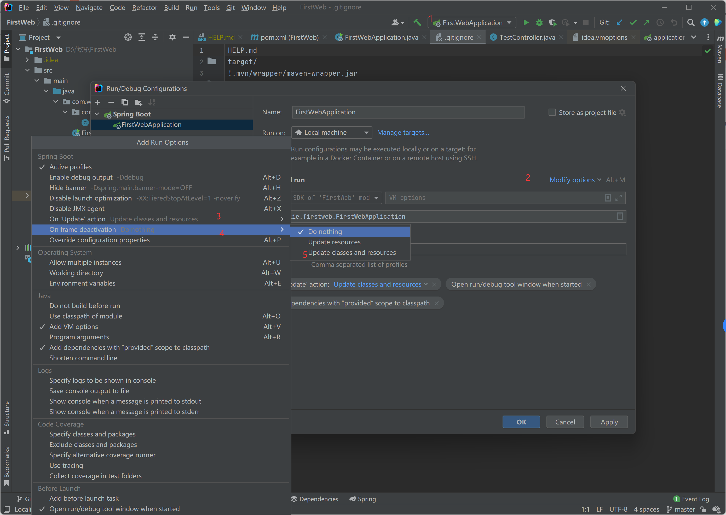
Task: Open the FirstWebApplication run configuration dropdown
Action: (x=472, y=22)
